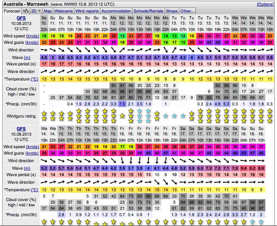
Task: Click the first Windguru rating star in top table
Action: [44, 116]
